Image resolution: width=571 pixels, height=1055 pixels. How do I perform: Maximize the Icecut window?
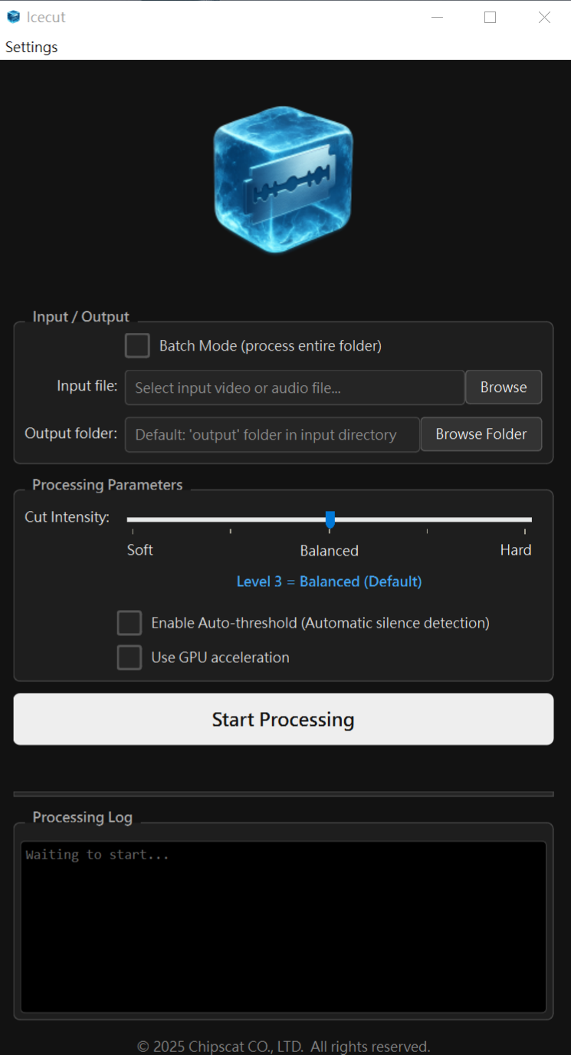(x=490, y=17)
